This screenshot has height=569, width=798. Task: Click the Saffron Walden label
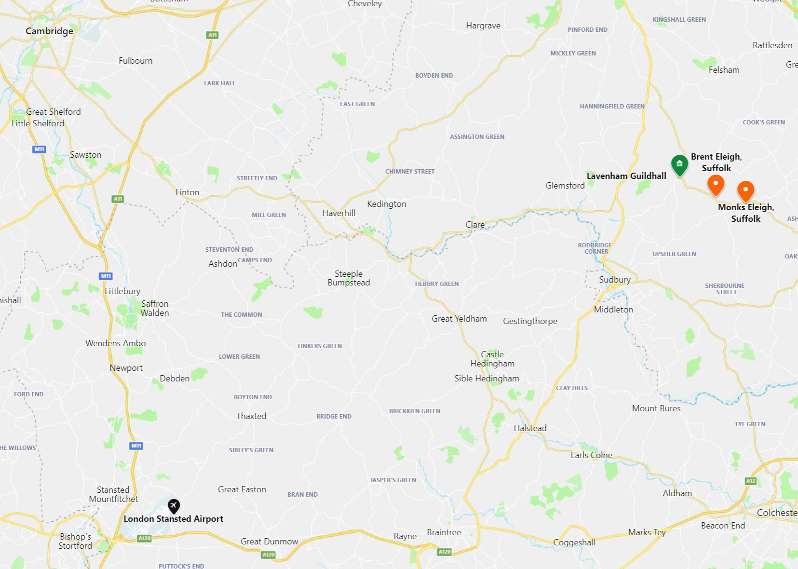click(x=155, y=308)
